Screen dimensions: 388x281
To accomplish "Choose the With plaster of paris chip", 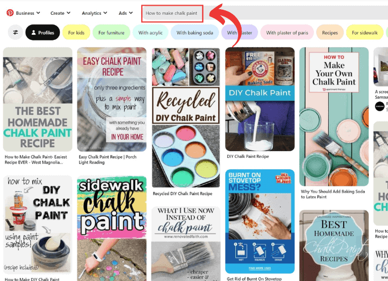I will [x=287, y=32].
